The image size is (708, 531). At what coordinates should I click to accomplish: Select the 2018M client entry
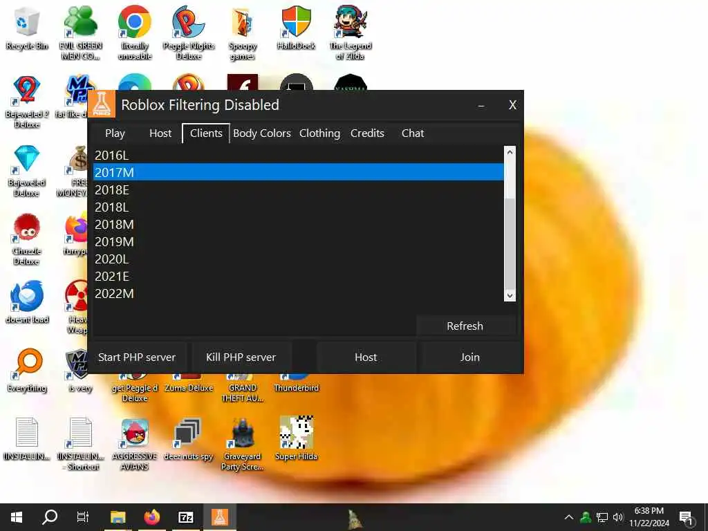[x=298, y=225]
